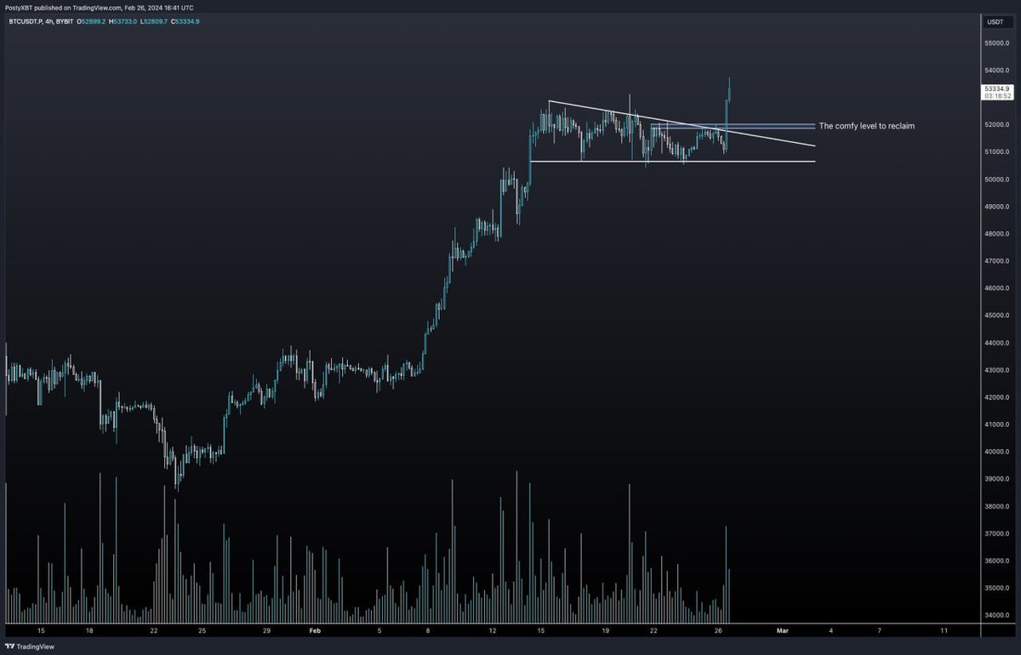The width and height of the screenshot is (1021, 655).
Task: Click the open value O52899.2
Action: tap(91, 20)
